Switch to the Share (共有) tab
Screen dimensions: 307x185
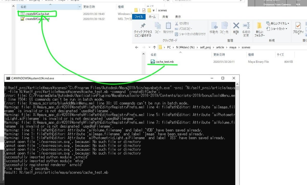pyautogui.click(x=166, y=17)
